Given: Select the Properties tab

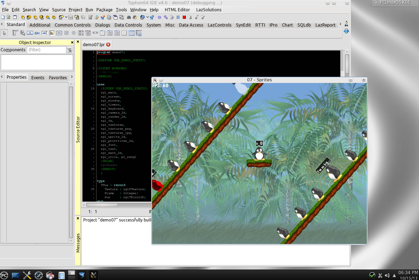Looking at the screenshot, I should 16,77.
